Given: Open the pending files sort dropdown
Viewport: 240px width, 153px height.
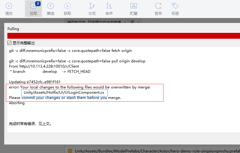Looking at the screenshot, I should 96,21.
